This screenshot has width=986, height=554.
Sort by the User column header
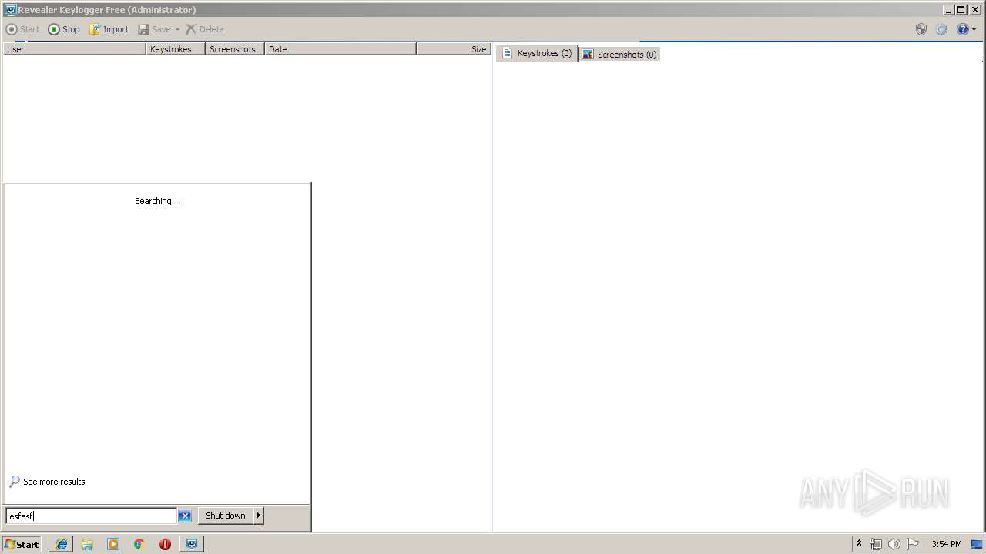[75, 48]
